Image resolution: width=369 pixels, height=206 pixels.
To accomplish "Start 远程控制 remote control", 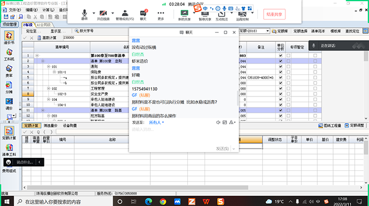I will coord(243,16).
